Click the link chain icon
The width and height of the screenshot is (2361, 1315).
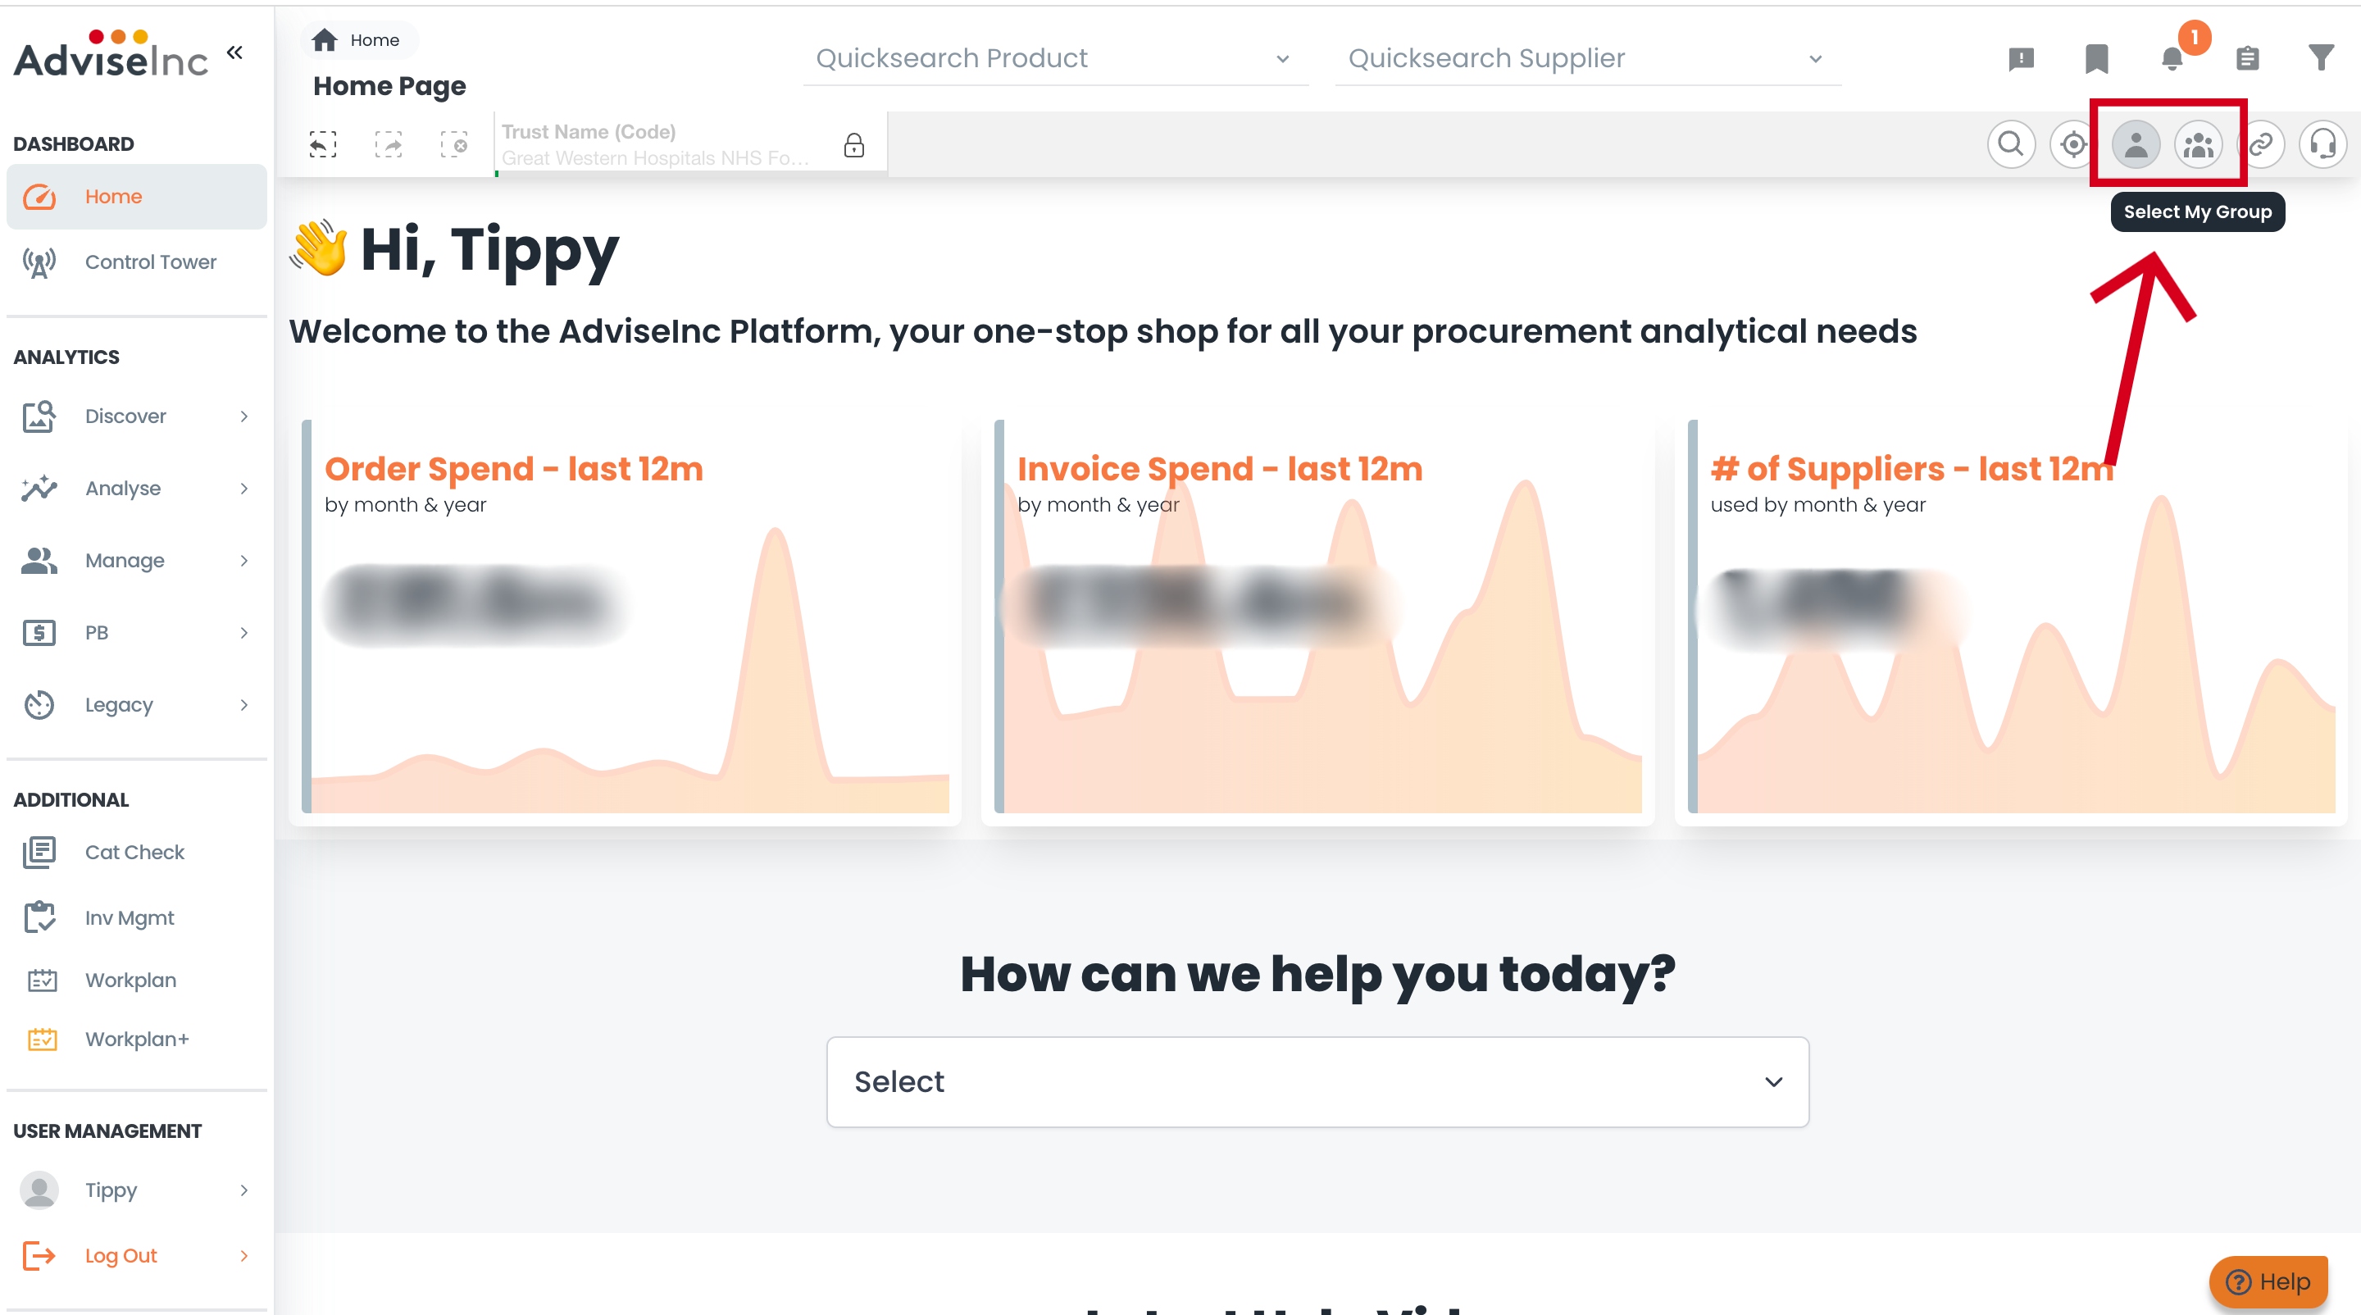click(x=2261, y=145)
